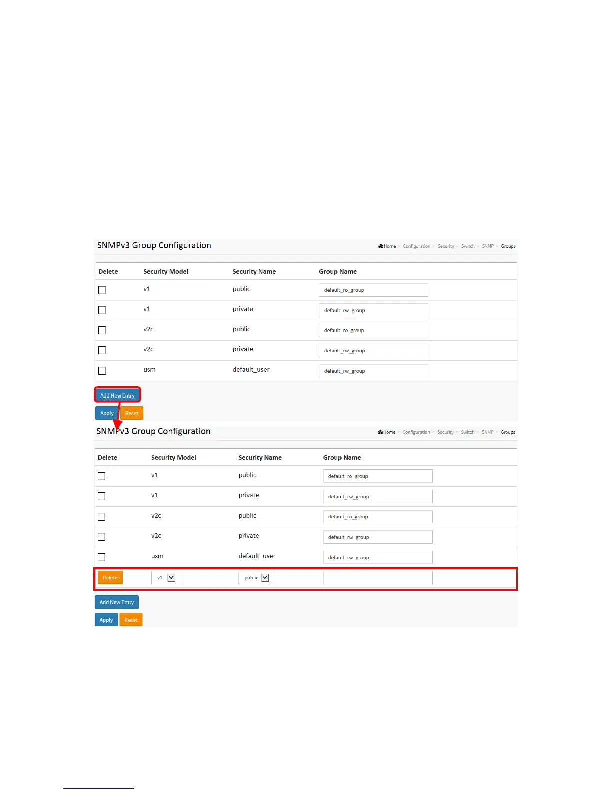Open SNMP breadcrumb in lower screenshot
Image resolution: width=612 pixels, height=793 pixels.
[487, 432]
